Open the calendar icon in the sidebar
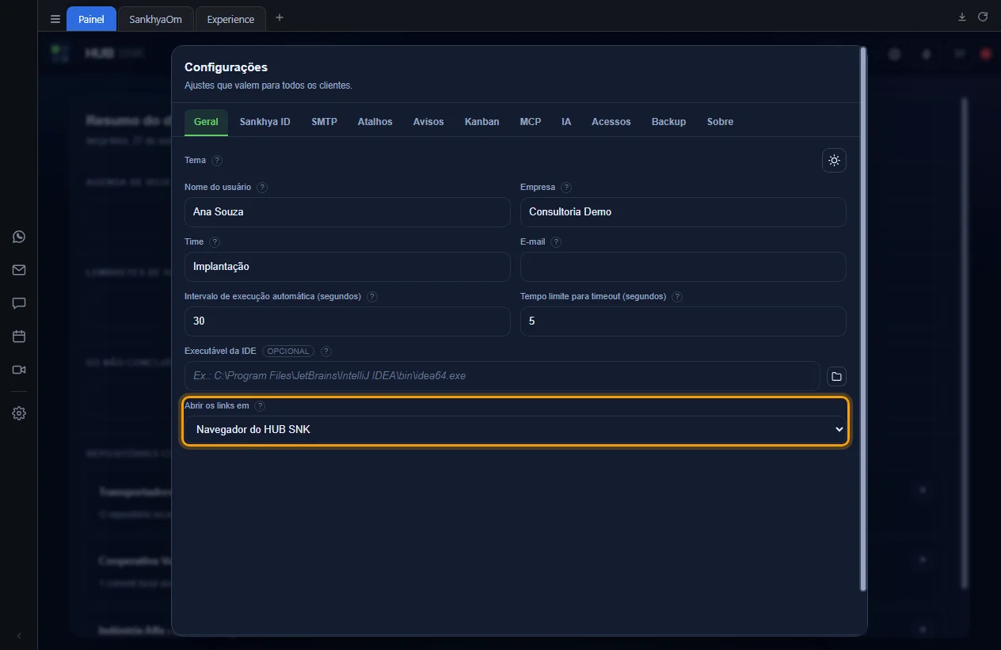Image resolution: width=1001 pixels, height=650 pixels. [x=19, y=336]
